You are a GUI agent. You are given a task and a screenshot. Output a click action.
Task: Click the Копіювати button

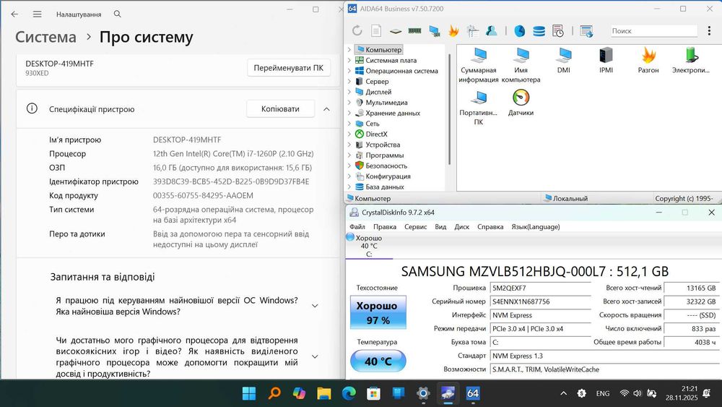280,108
